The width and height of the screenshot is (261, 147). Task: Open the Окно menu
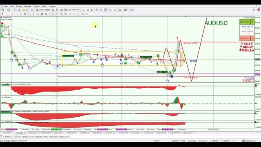tap(44, 6)
